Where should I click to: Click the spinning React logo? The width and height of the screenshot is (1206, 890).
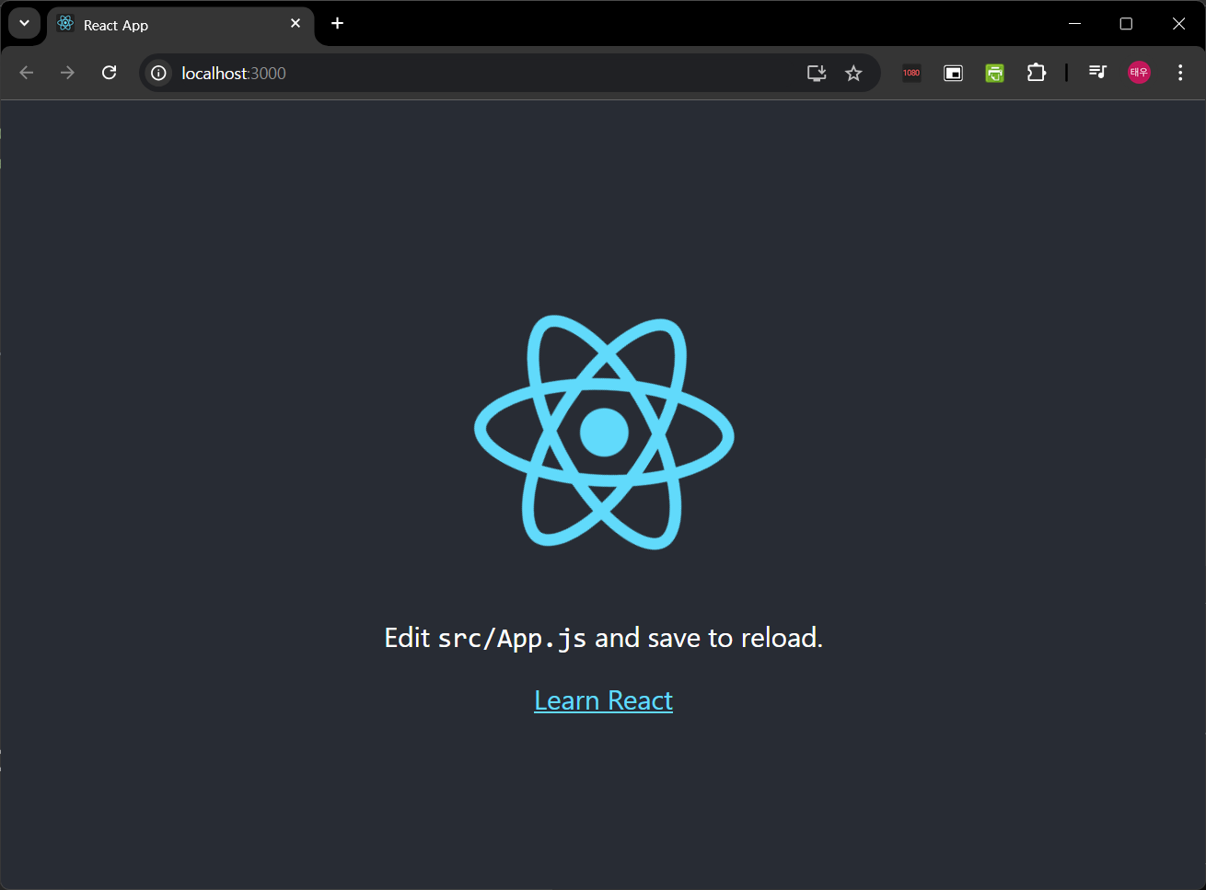click(x=604, y=432)
